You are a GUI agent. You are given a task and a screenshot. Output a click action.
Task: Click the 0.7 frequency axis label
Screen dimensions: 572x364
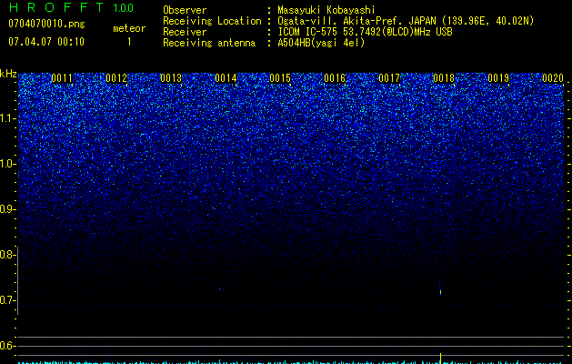(7, 300)
